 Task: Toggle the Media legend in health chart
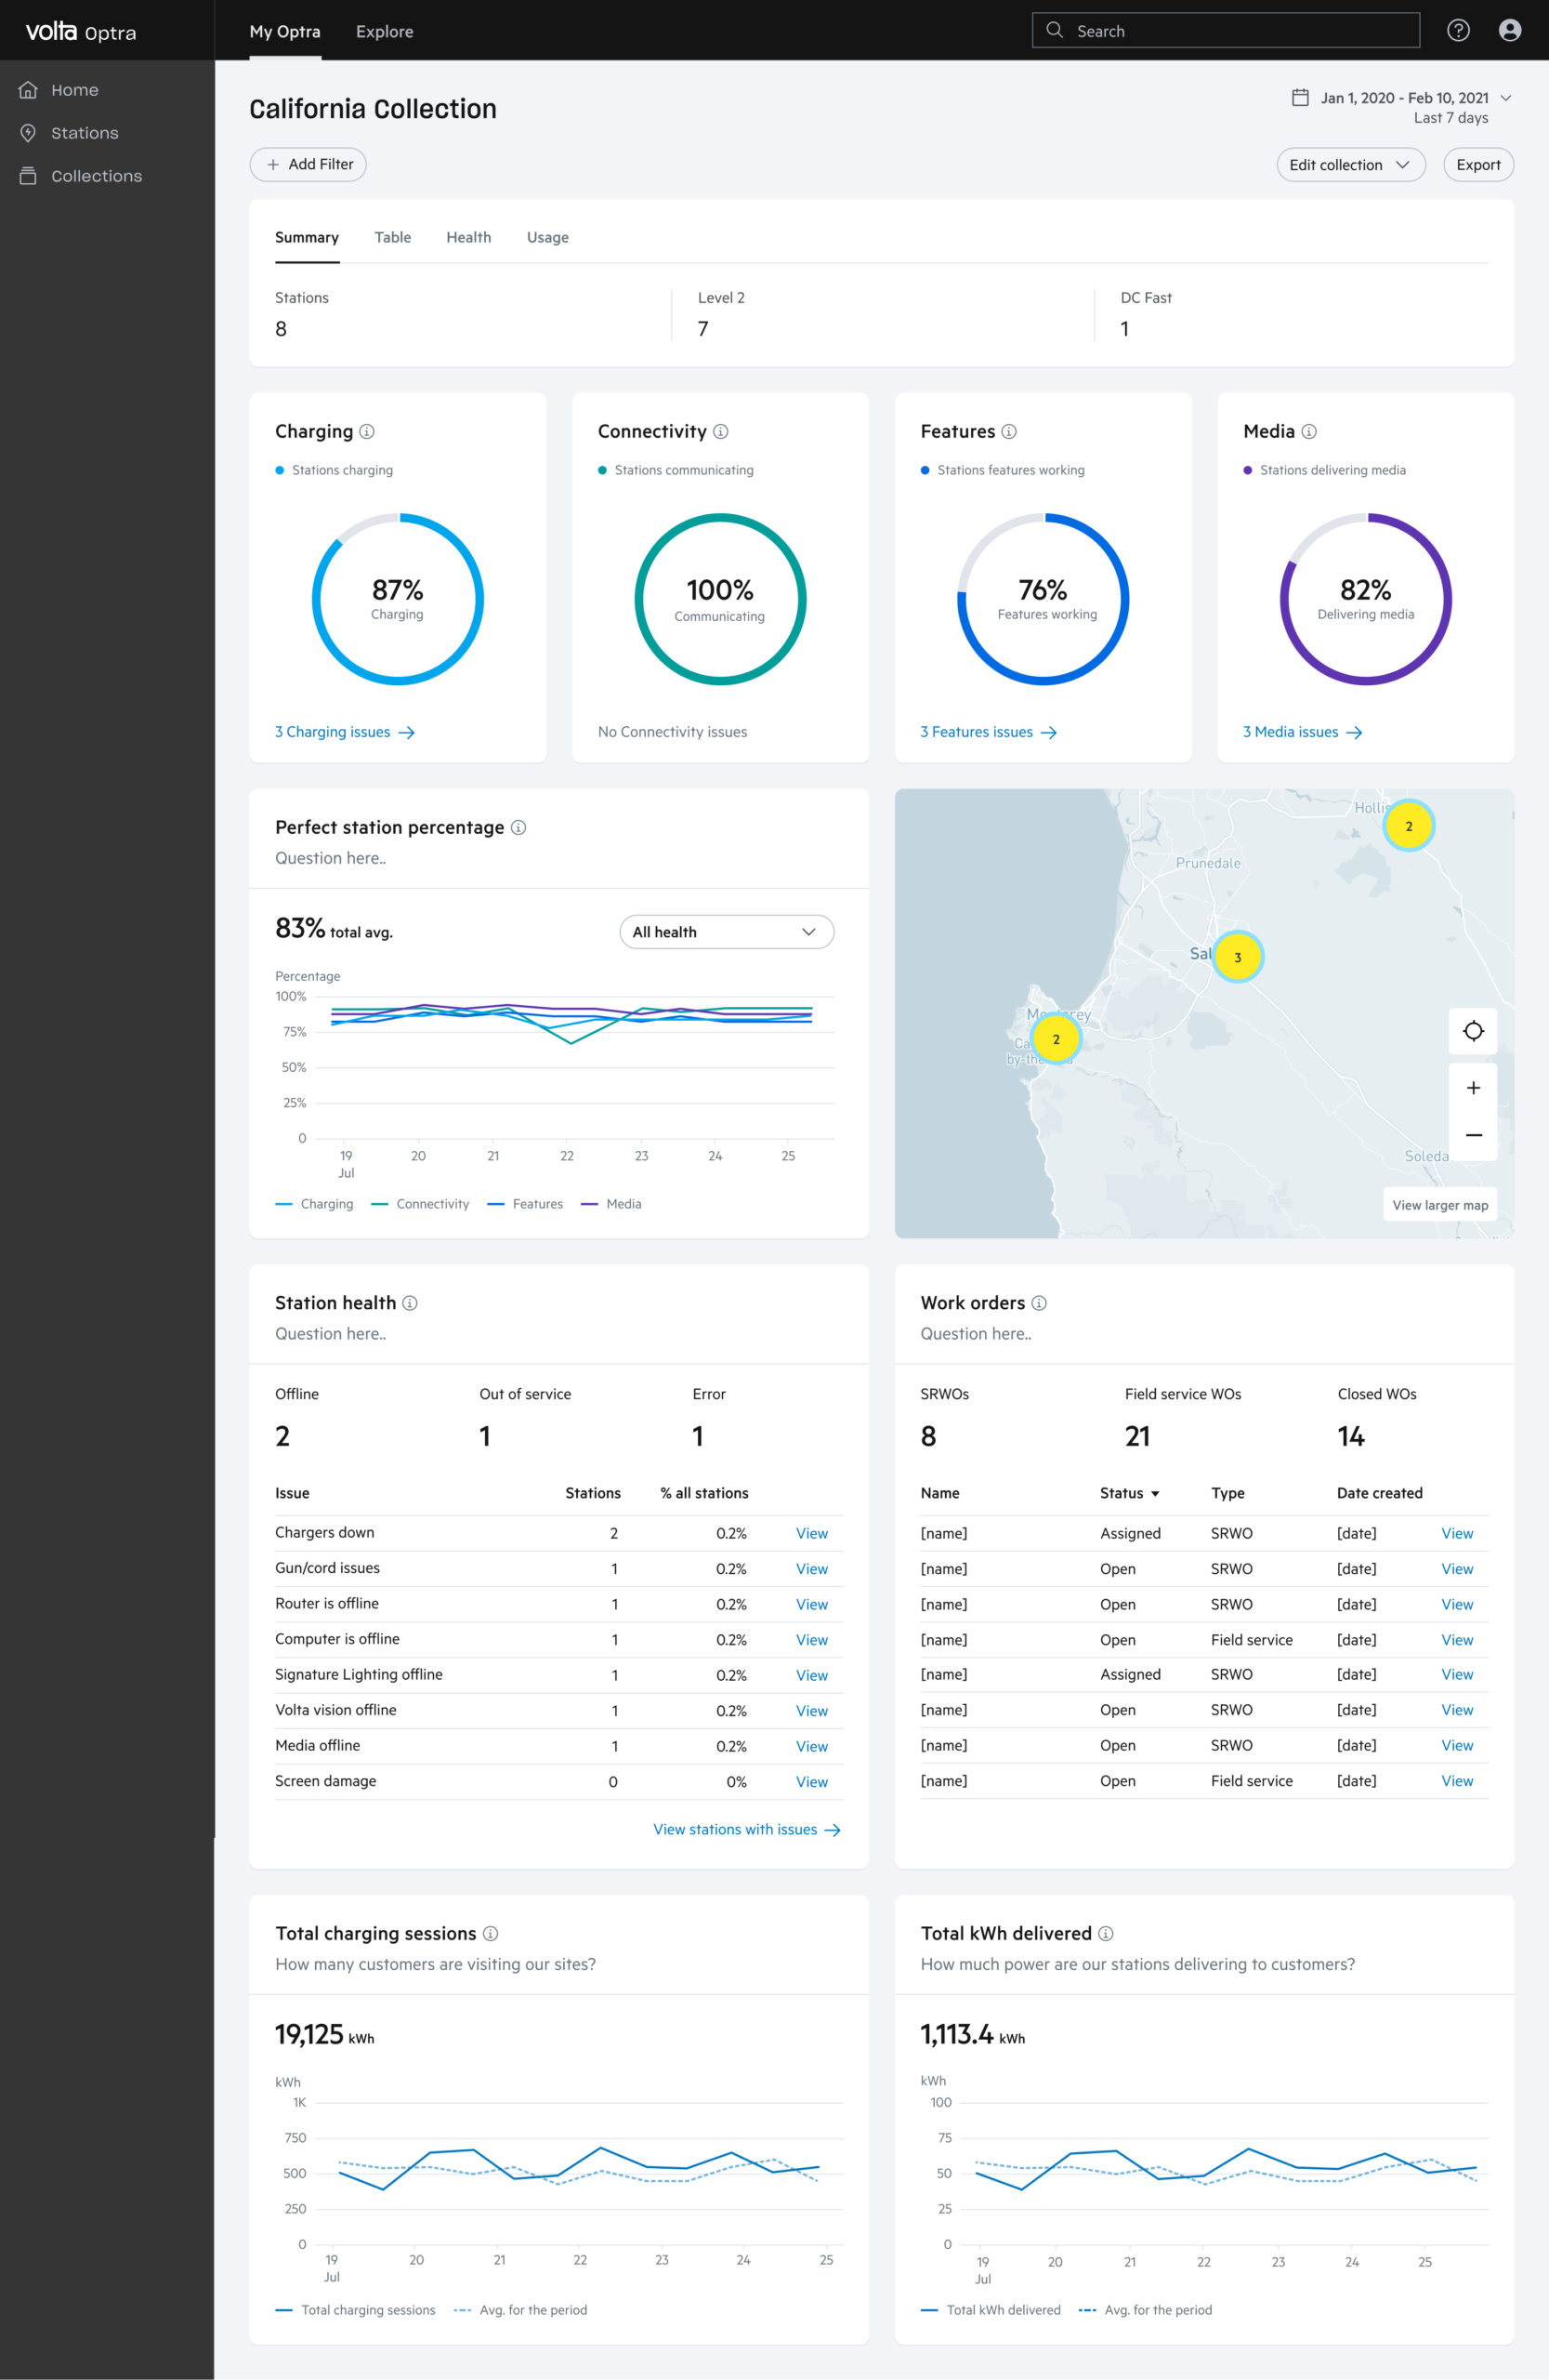tap(610, 1204)
